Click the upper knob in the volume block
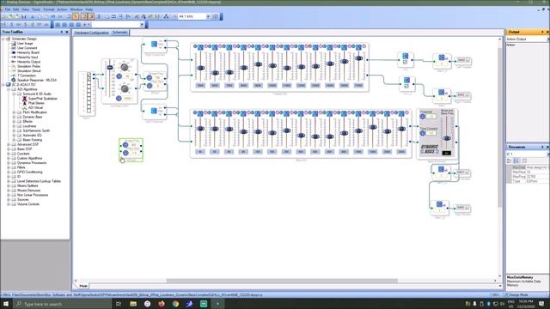550x309 pixels. pos(124,67)
